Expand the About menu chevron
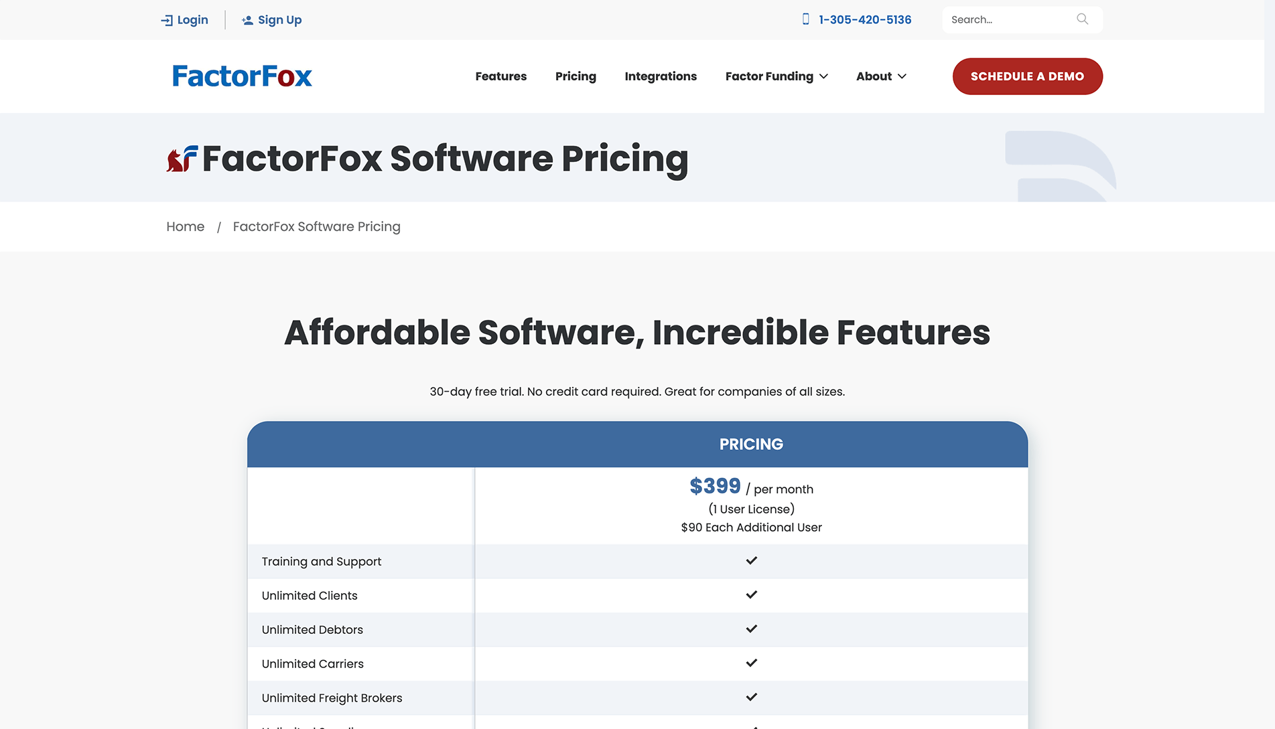 tap(902, 76)
